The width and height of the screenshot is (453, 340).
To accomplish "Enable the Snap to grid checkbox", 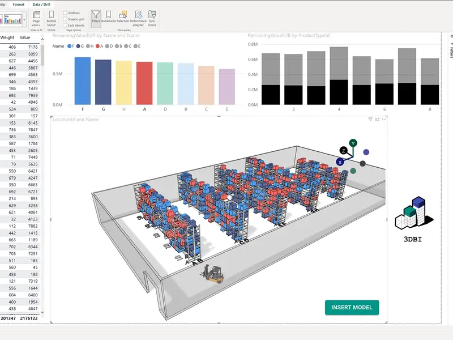I will pos(65,19).
